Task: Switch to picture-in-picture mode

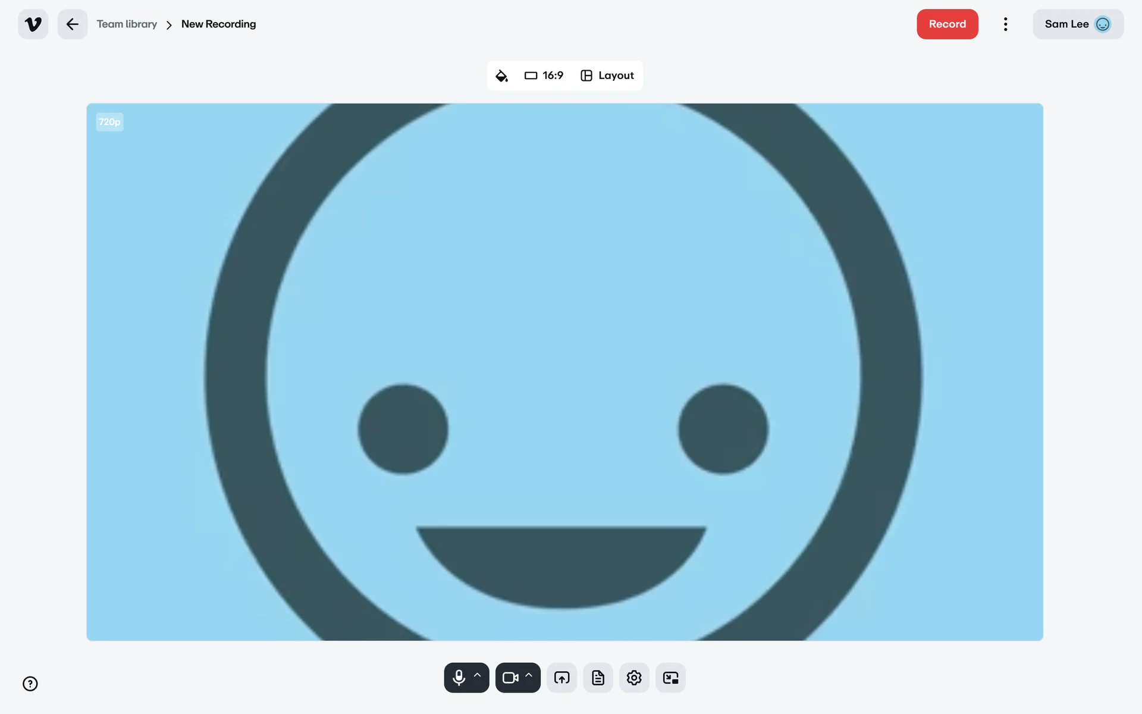Action: pyautogui.click(x=670, y=678)
